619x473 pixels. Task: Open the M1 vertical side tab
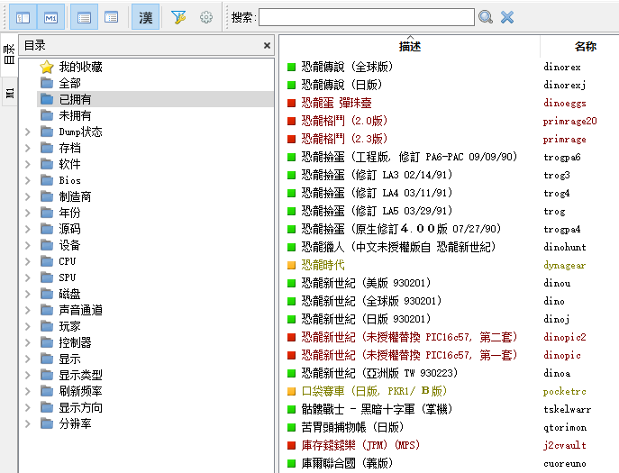pos(9,93)
